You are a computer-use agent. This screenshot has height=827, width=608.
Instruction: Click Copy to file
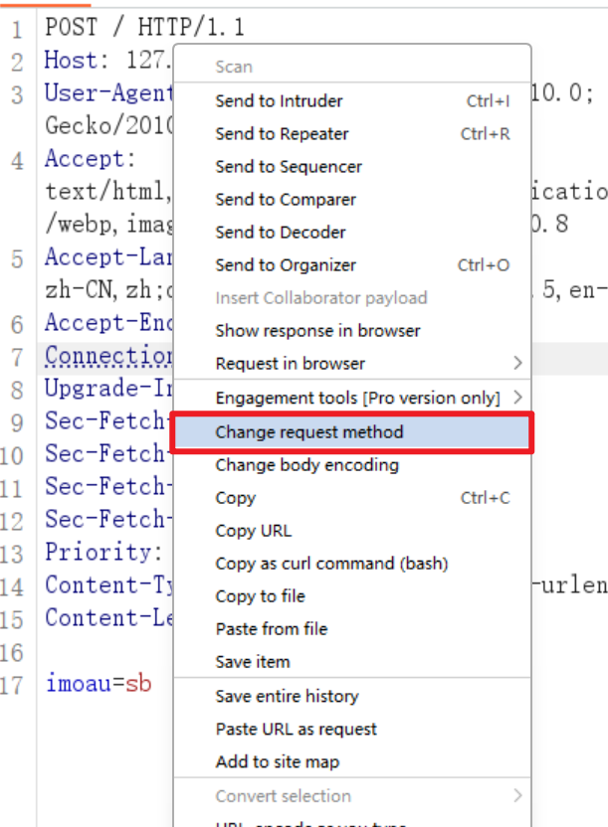261,596
